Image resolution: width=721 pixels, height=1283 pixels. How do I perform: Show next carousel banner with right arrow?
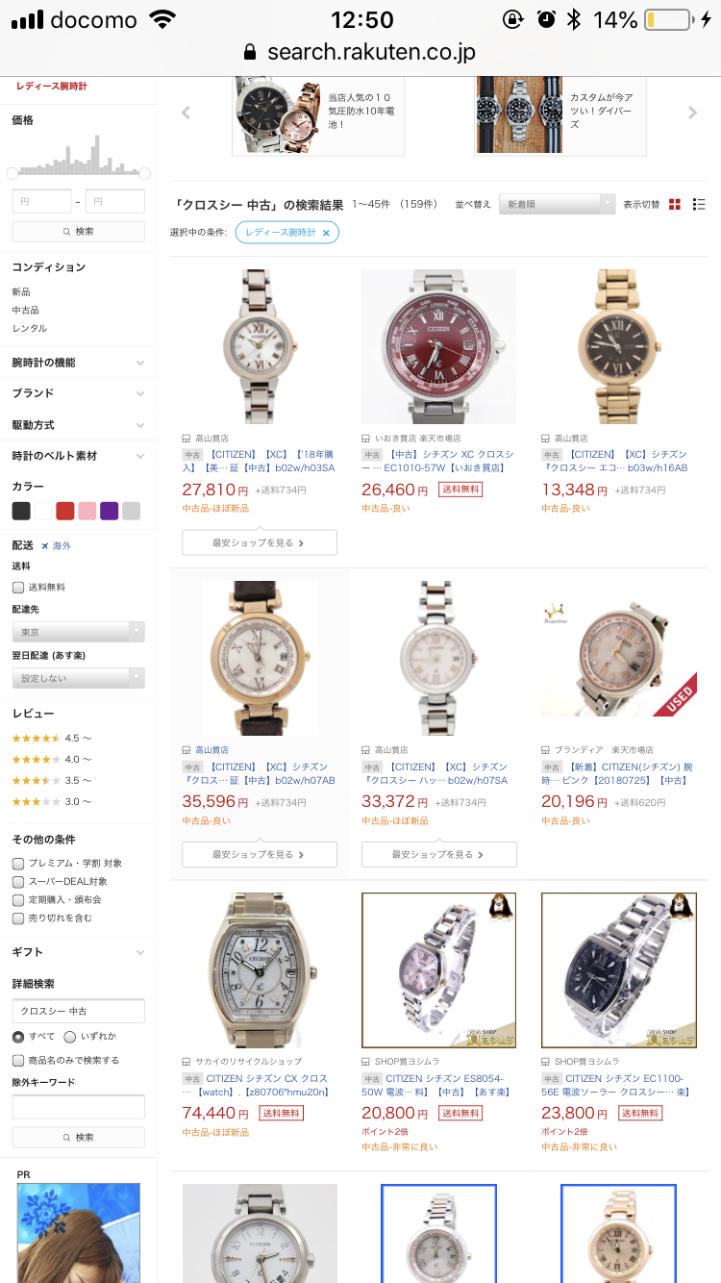pyautogui.click(x=692, y=113)
